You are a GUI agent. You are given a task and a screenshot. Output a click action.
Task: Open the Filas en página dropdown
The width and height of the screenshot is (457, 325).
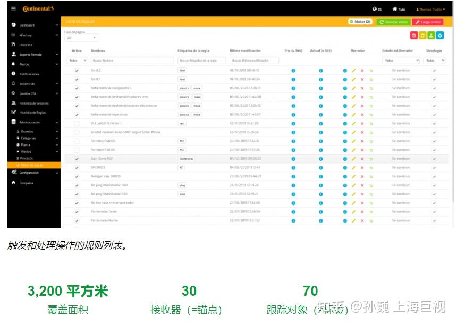click(81, 38)
